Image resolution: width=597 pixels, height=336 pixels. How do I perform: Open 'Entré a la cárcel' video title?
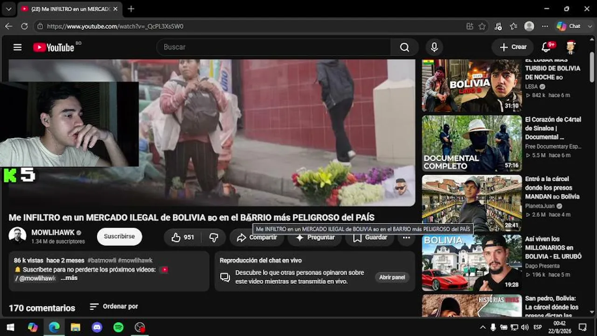coord(552,188)
